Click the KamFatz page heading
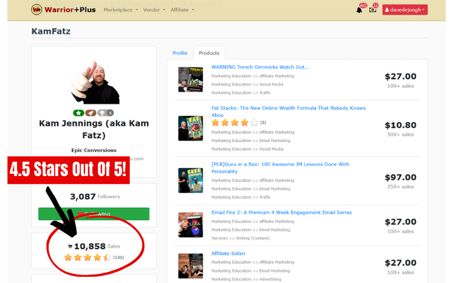Viewport: 453px width, 283px height. (51, 31)
